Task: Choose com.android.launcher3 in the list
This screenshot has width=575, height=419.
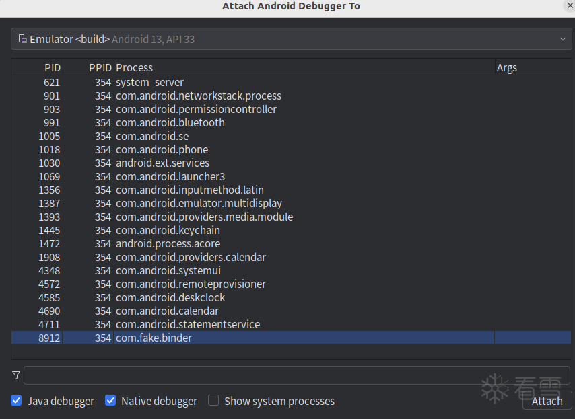Action: pyautogui.click(x=170, y=176)
